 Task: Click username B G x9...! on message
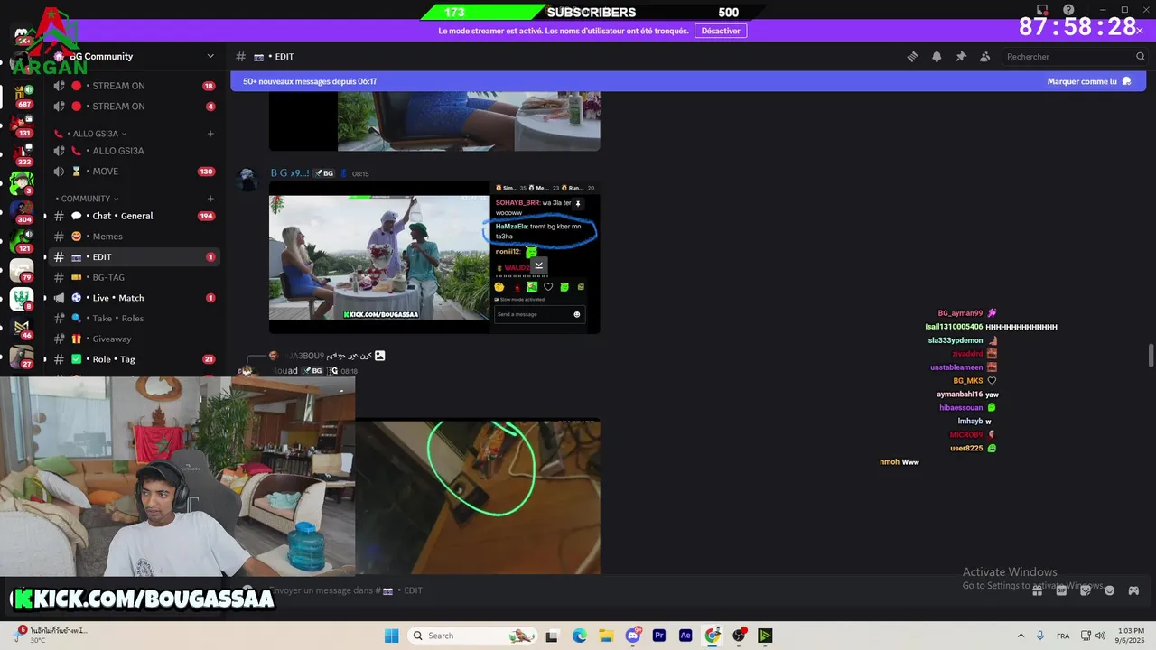coord(290,173)
